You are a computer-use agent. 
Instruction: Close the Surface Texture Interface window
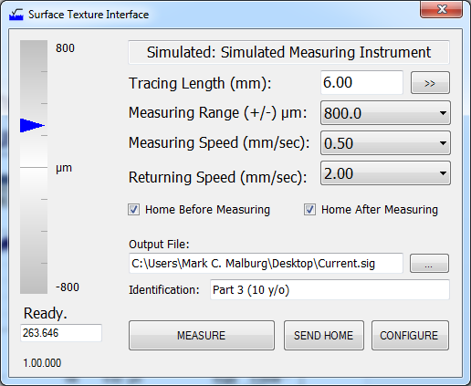coord(441,9)
